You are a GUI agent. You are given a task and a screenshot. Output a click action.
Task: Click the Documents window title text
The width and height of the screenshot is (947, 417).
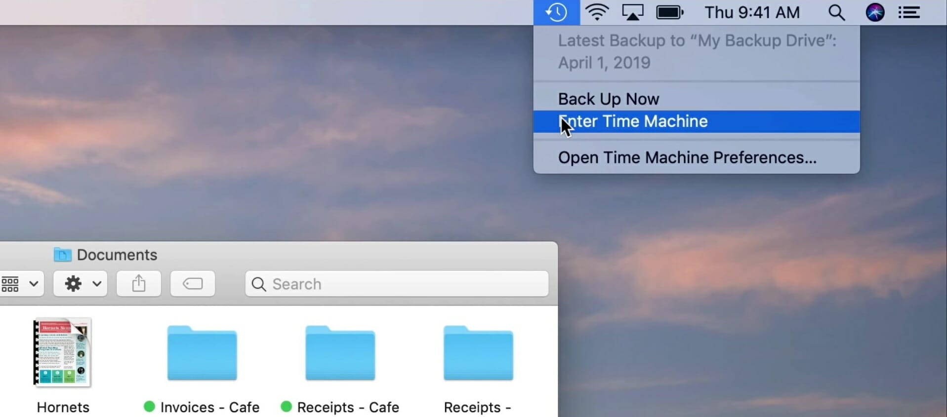click(117, 255)
